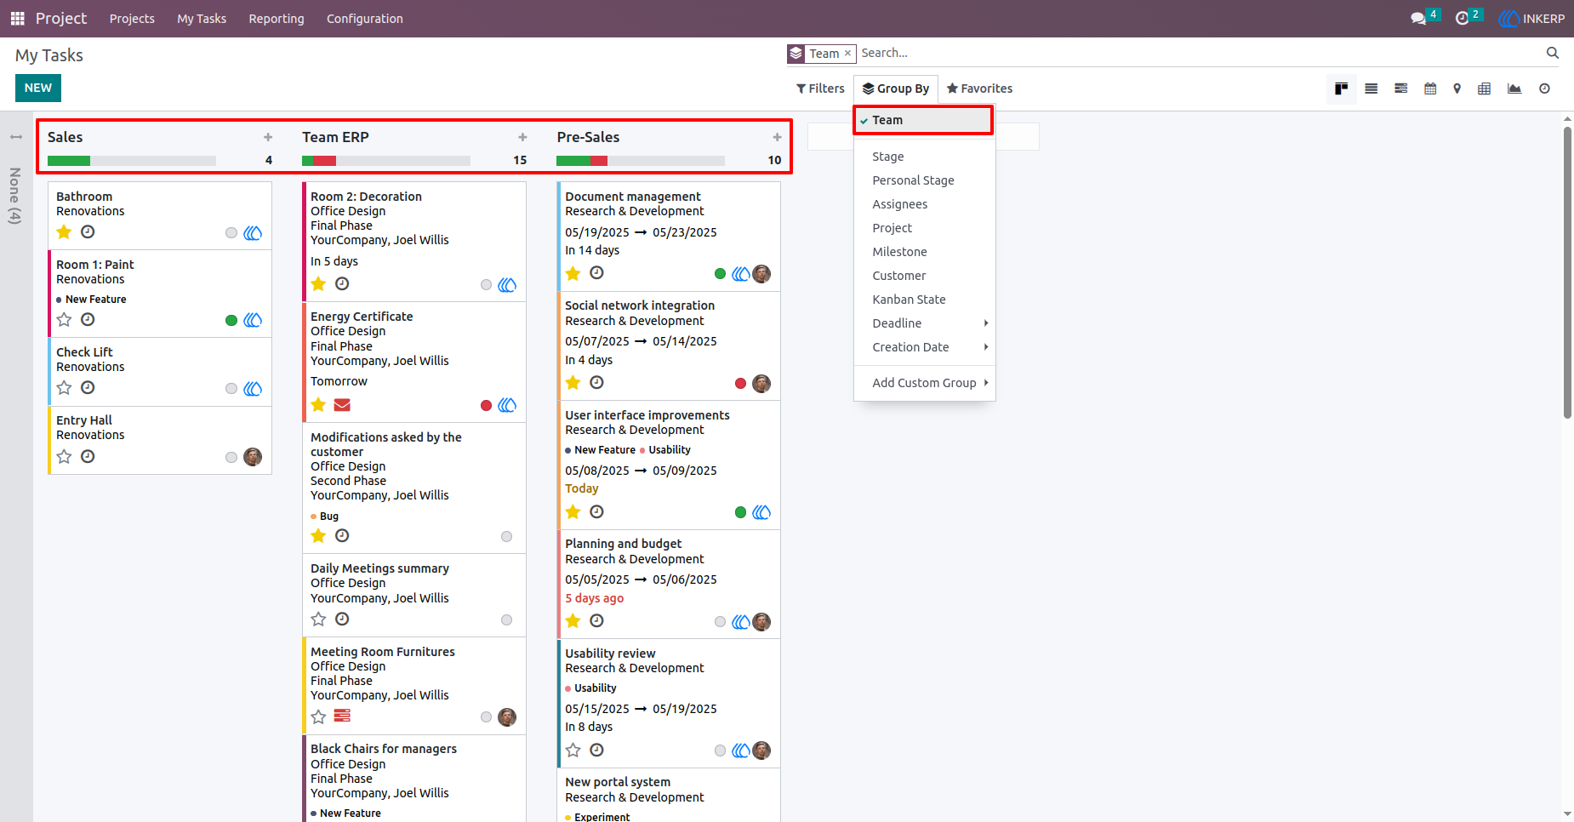
Task: Go to Projects in the top bar
Action: (x=132, y=19)
